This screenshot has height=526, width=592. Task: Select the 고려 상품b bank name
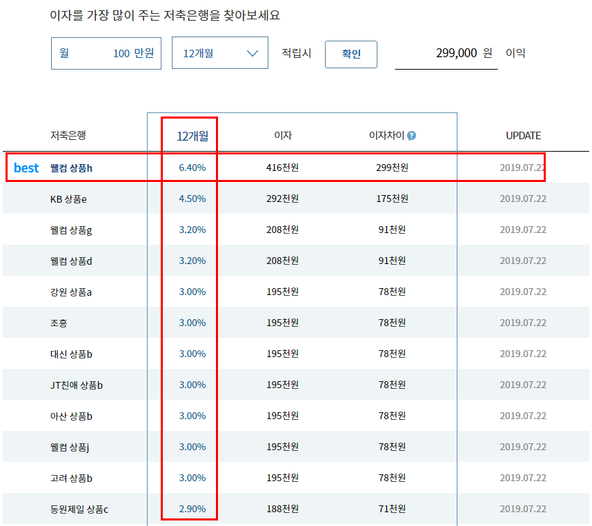click(x=71, y=478)
